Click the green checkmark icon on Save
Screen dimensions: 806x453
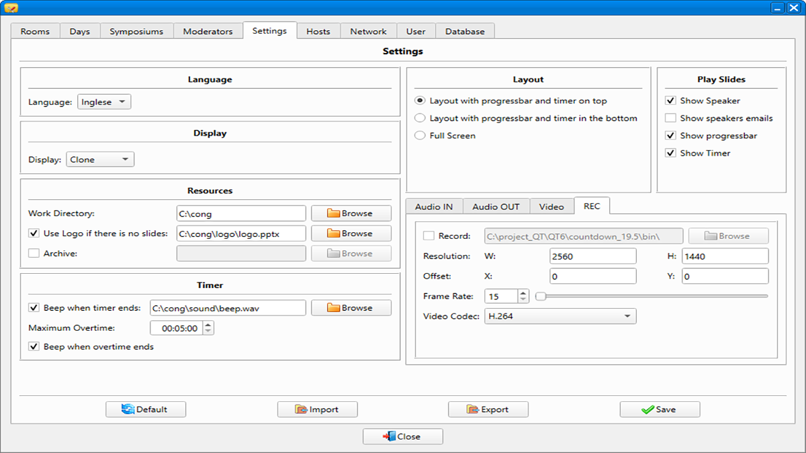647,409
